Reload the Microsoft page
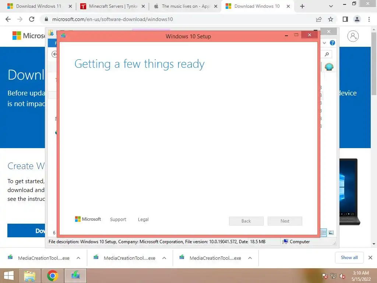Screen dimensions: 377x283 (32, 19)
